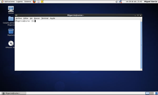Close the Migarcia@curso terminal window
Viewport: 158px width, 95px height.
141,15
